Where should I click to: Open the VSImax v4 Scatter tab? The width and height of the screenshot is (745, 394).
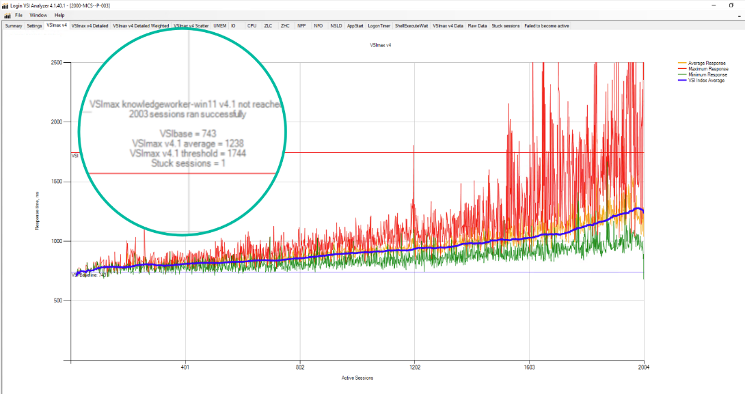pos(191,26)
